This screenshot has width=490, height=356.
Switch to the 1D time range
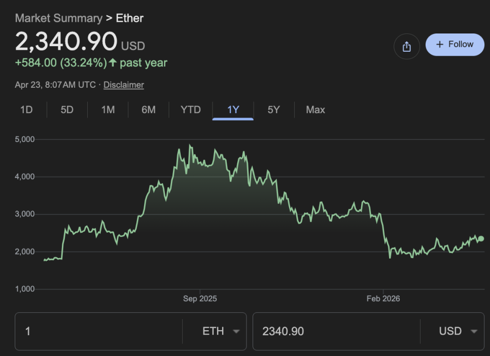point(26,110)
